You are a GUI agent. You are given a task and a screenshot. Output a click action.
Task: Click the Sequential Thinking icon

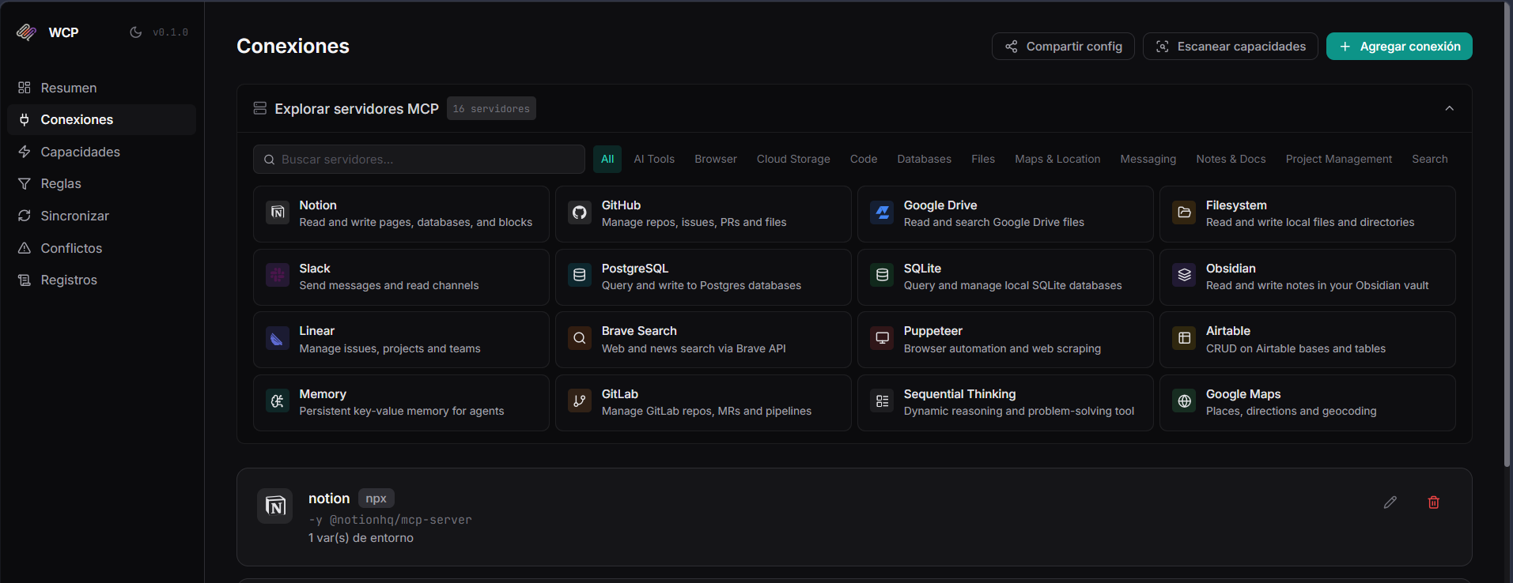pyautogui.click(x=882, y=401)
